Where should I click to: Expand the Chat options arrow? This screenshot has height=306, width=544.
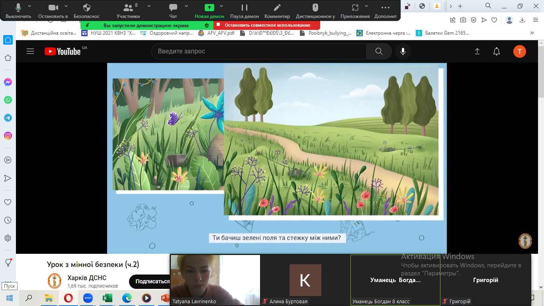click(186, 6)
